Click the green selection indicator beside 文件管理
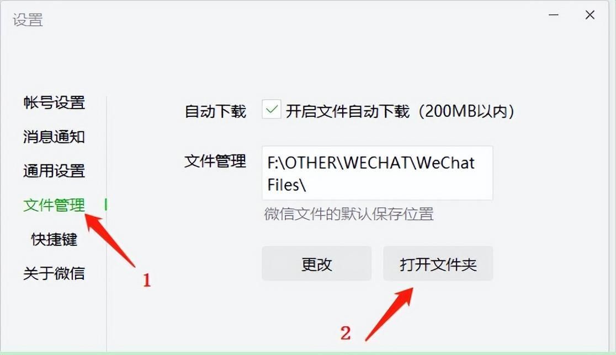The height and width of the screenshot is (355, 616). point(105,205)
